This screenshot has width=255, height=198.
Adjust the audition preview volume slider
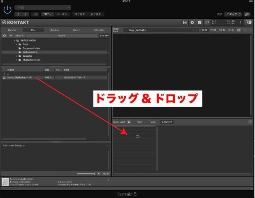point(86,174)
